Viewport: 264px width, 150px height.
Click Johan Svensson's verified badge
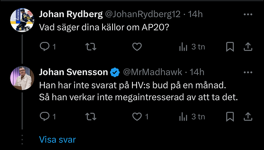pyautogui.click(x=115, y=72)
